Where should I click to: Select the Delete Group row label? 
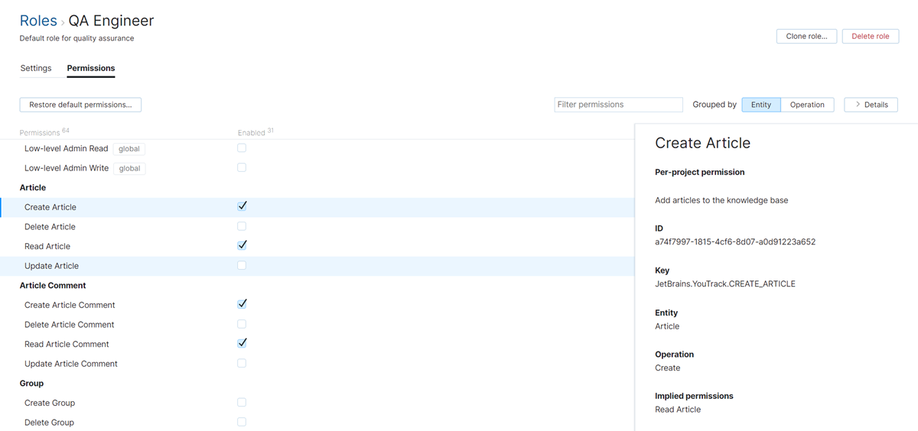(x=49, y=423)
